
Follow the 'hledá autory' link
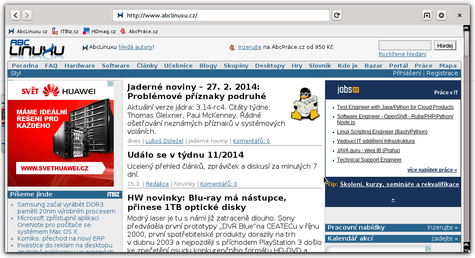[x=135, y=47]
